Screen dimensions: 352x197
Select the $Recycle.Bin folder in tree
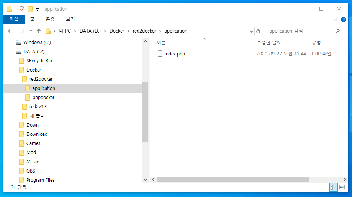pyautogui.click(x=39, y=61)
